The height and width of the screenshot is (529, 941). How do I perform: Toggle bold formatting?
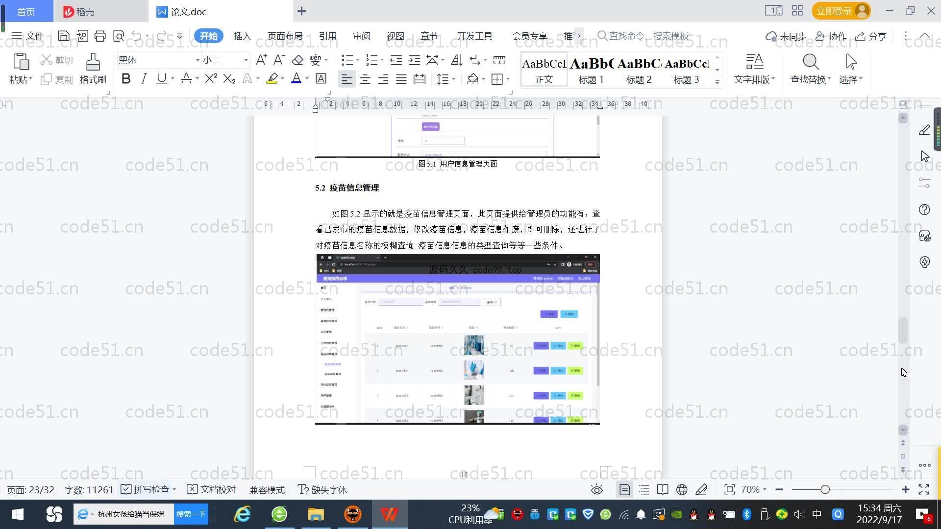pyautogui.click(x=126, y=79)
